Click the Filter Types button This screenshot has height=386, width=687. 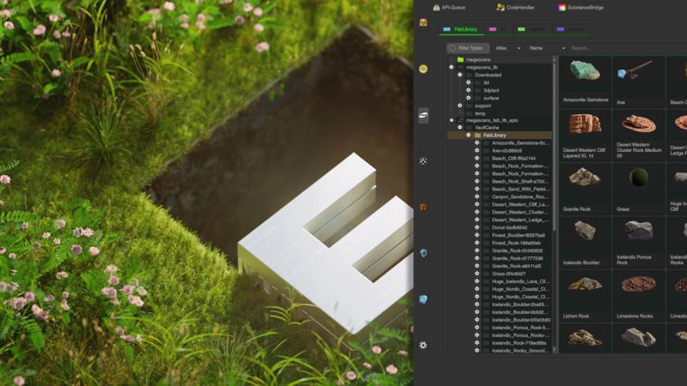coord(467,48)
